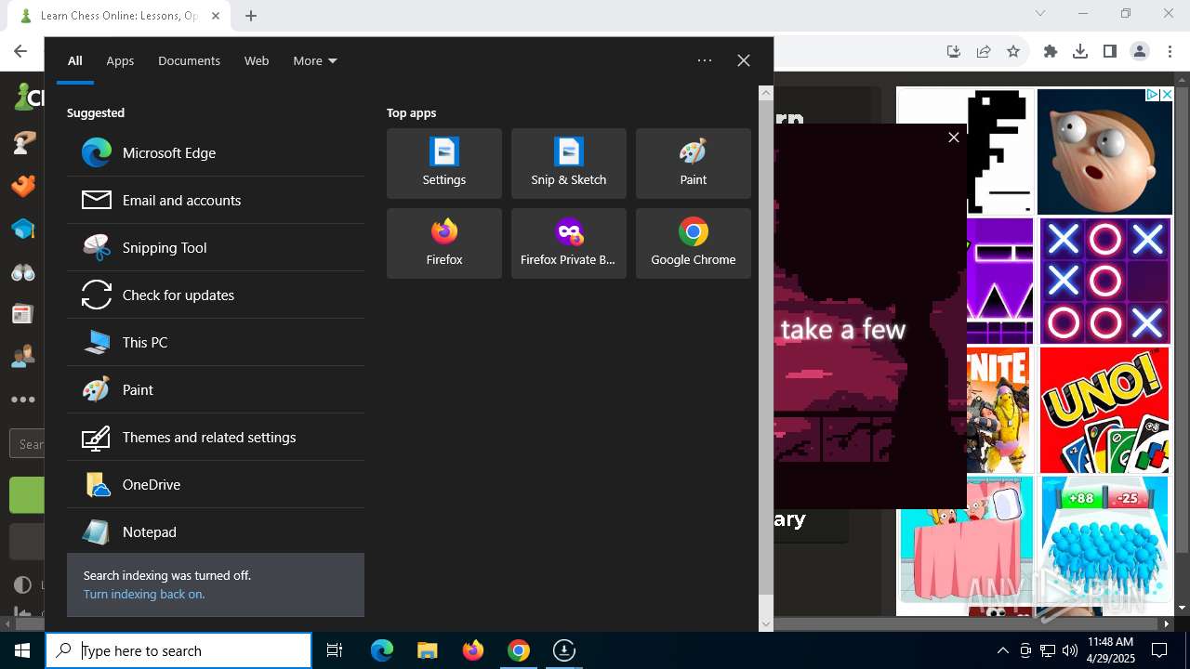
Task: Select Check for updates suggestion
Action: coord(216,295)
